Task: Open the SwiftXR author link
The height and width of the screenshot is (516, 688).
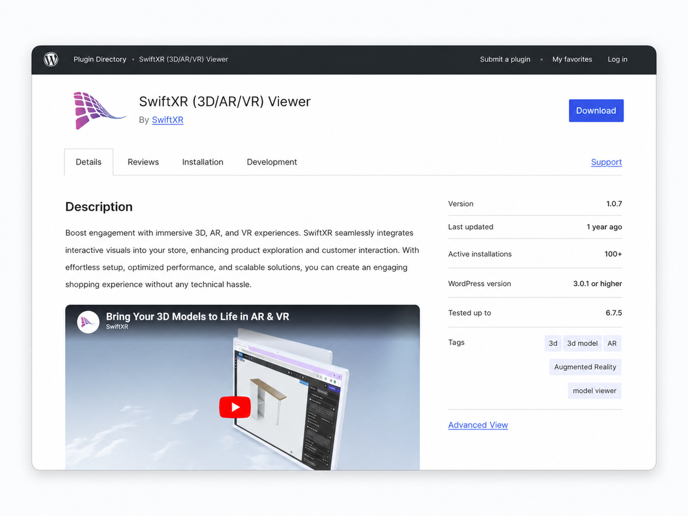Action: [167, 120]
